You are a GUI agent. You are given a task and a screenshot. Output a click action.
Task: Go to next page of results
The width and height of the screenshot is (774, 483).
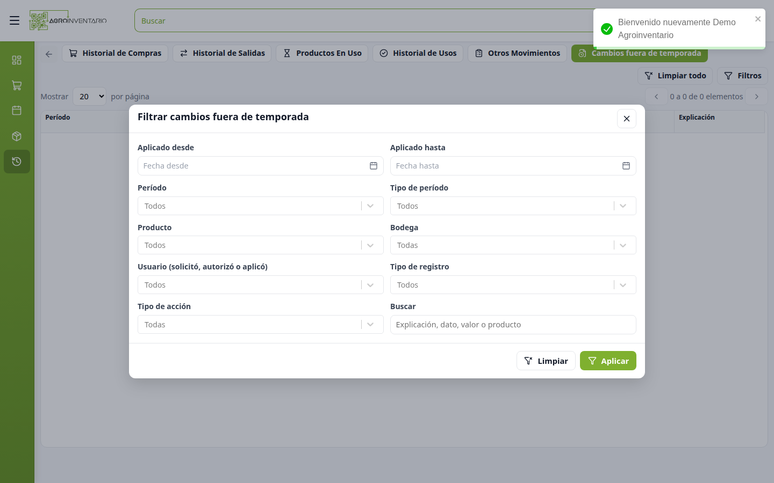point(757,97)
